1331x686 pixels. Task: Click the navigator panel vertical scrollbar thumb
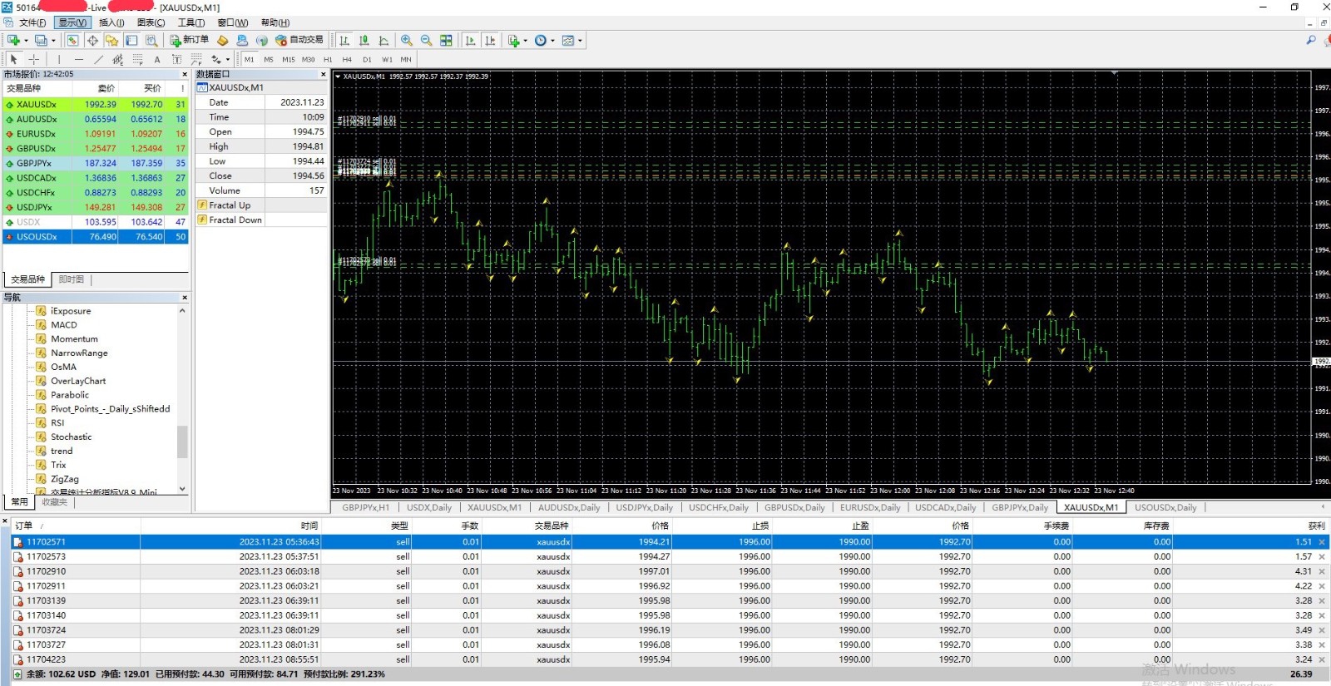(x=182, y=442)
